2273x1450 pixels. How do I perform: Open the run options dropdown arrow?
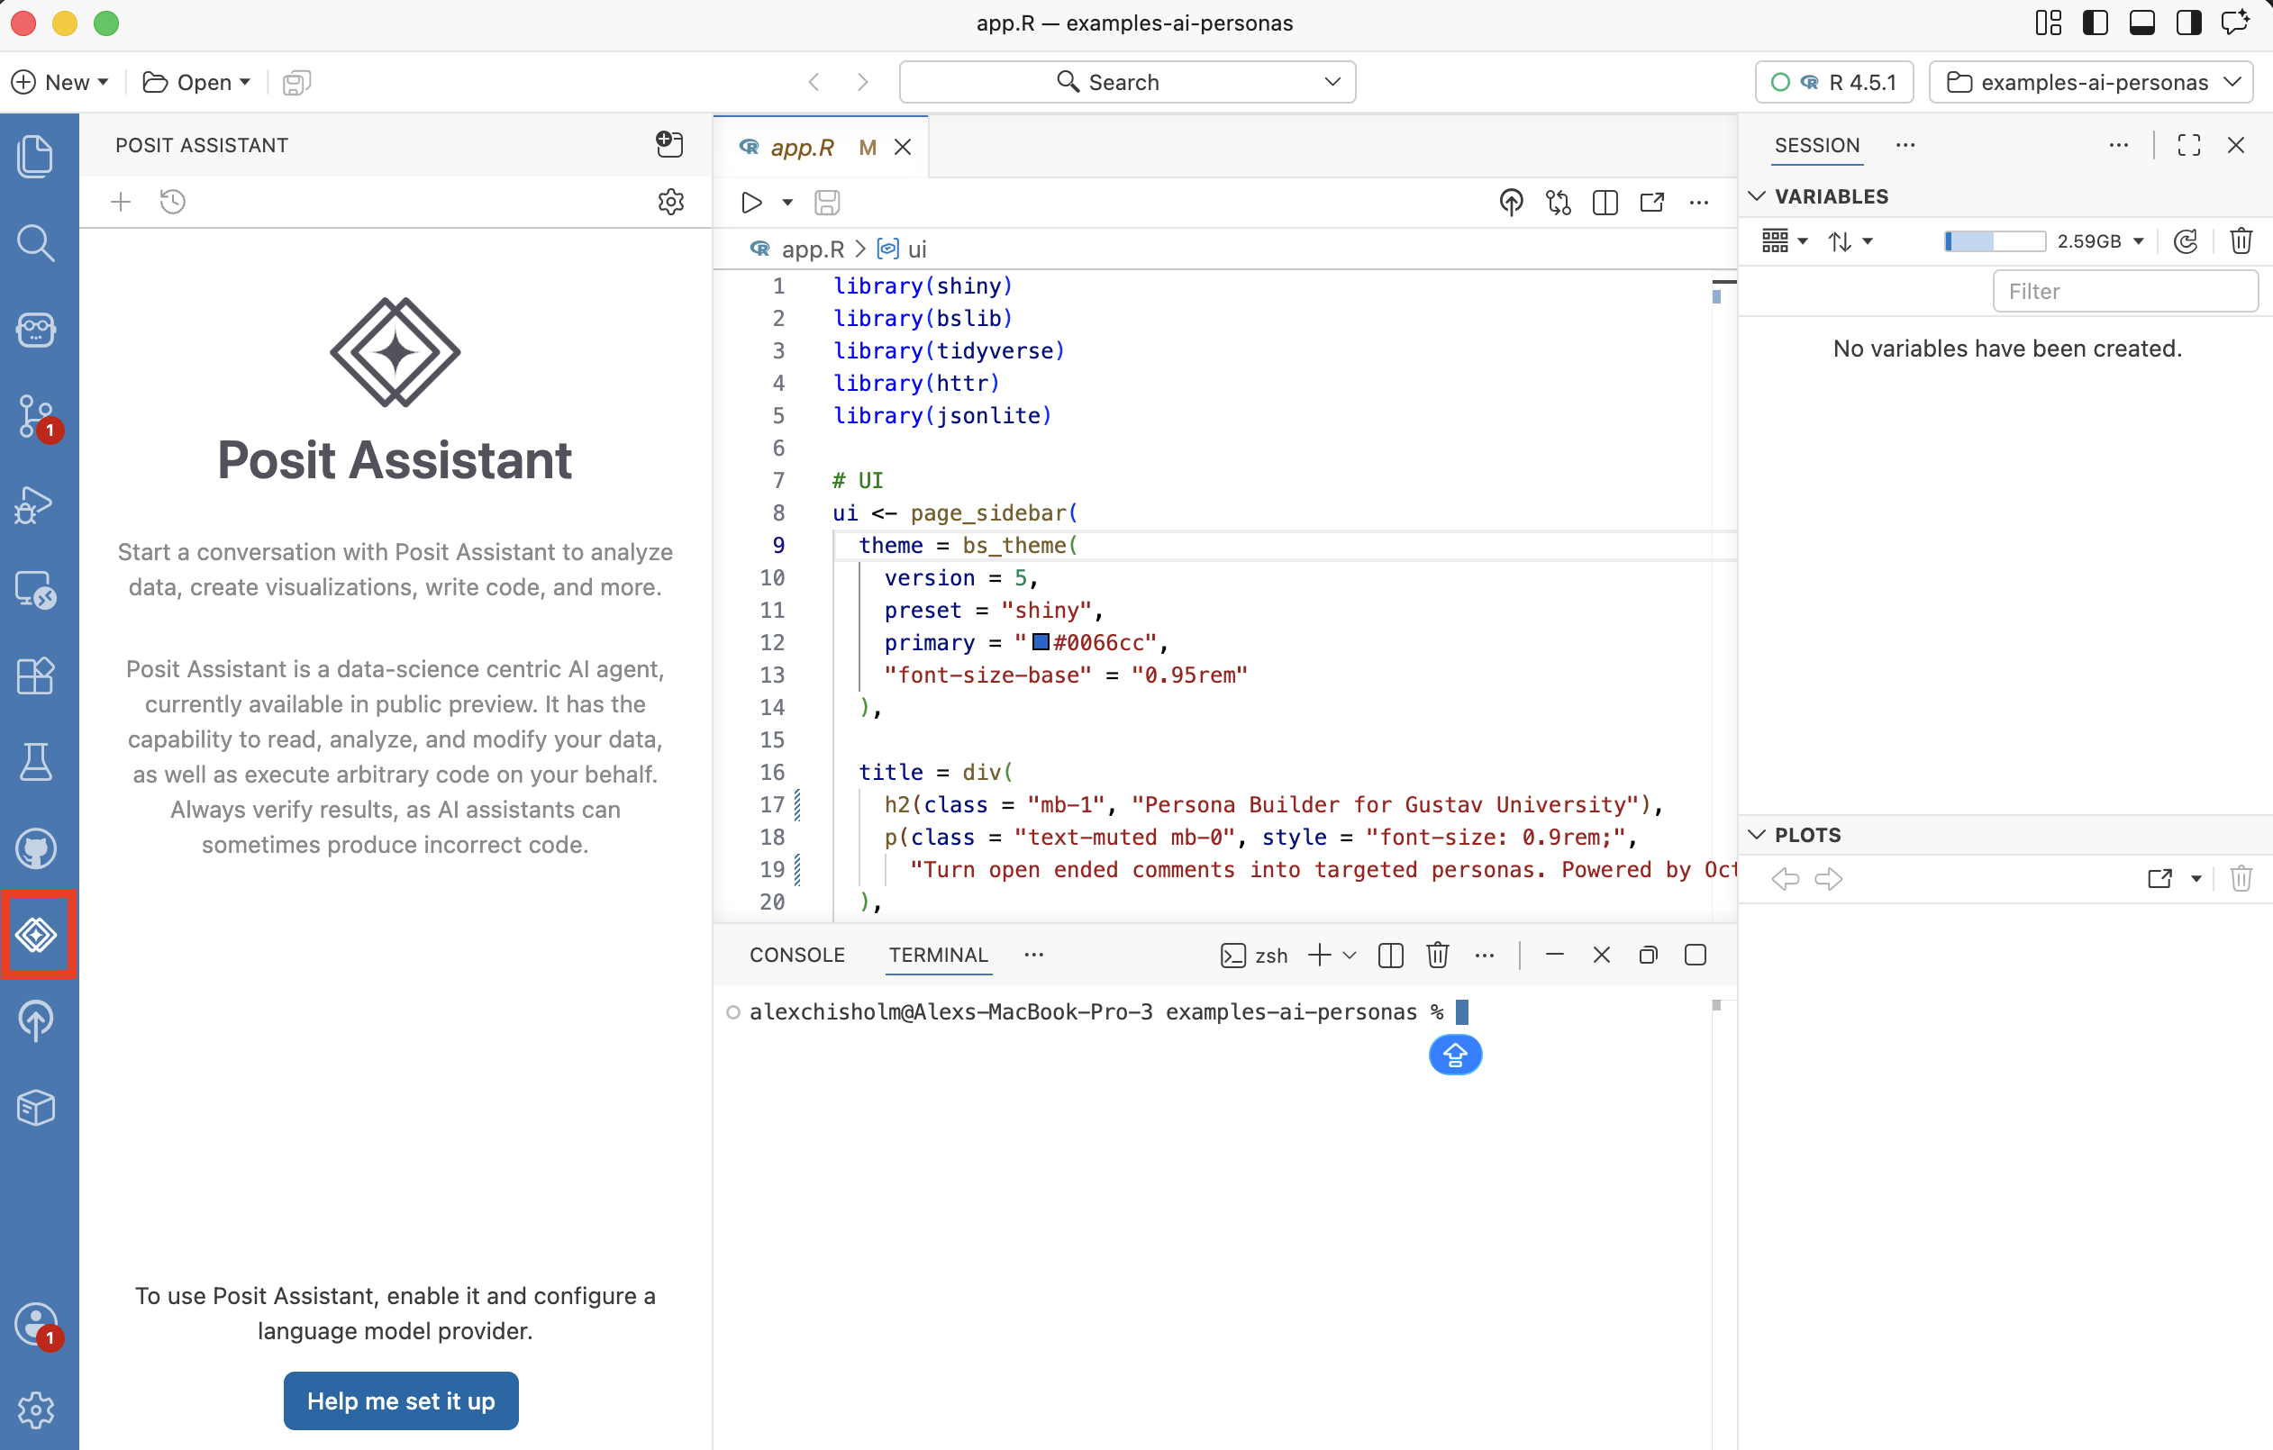click(x=787, y=203)
